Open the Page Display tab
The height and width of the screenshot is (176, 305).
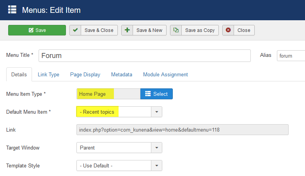tap(85, 74)
